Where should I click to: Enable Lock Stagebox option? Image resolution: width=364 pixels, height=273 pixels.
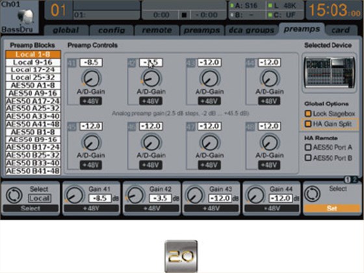(308, 114)
